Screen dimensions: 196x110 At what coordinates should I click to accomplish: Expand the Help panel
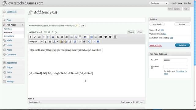click(x=187, y=9)
